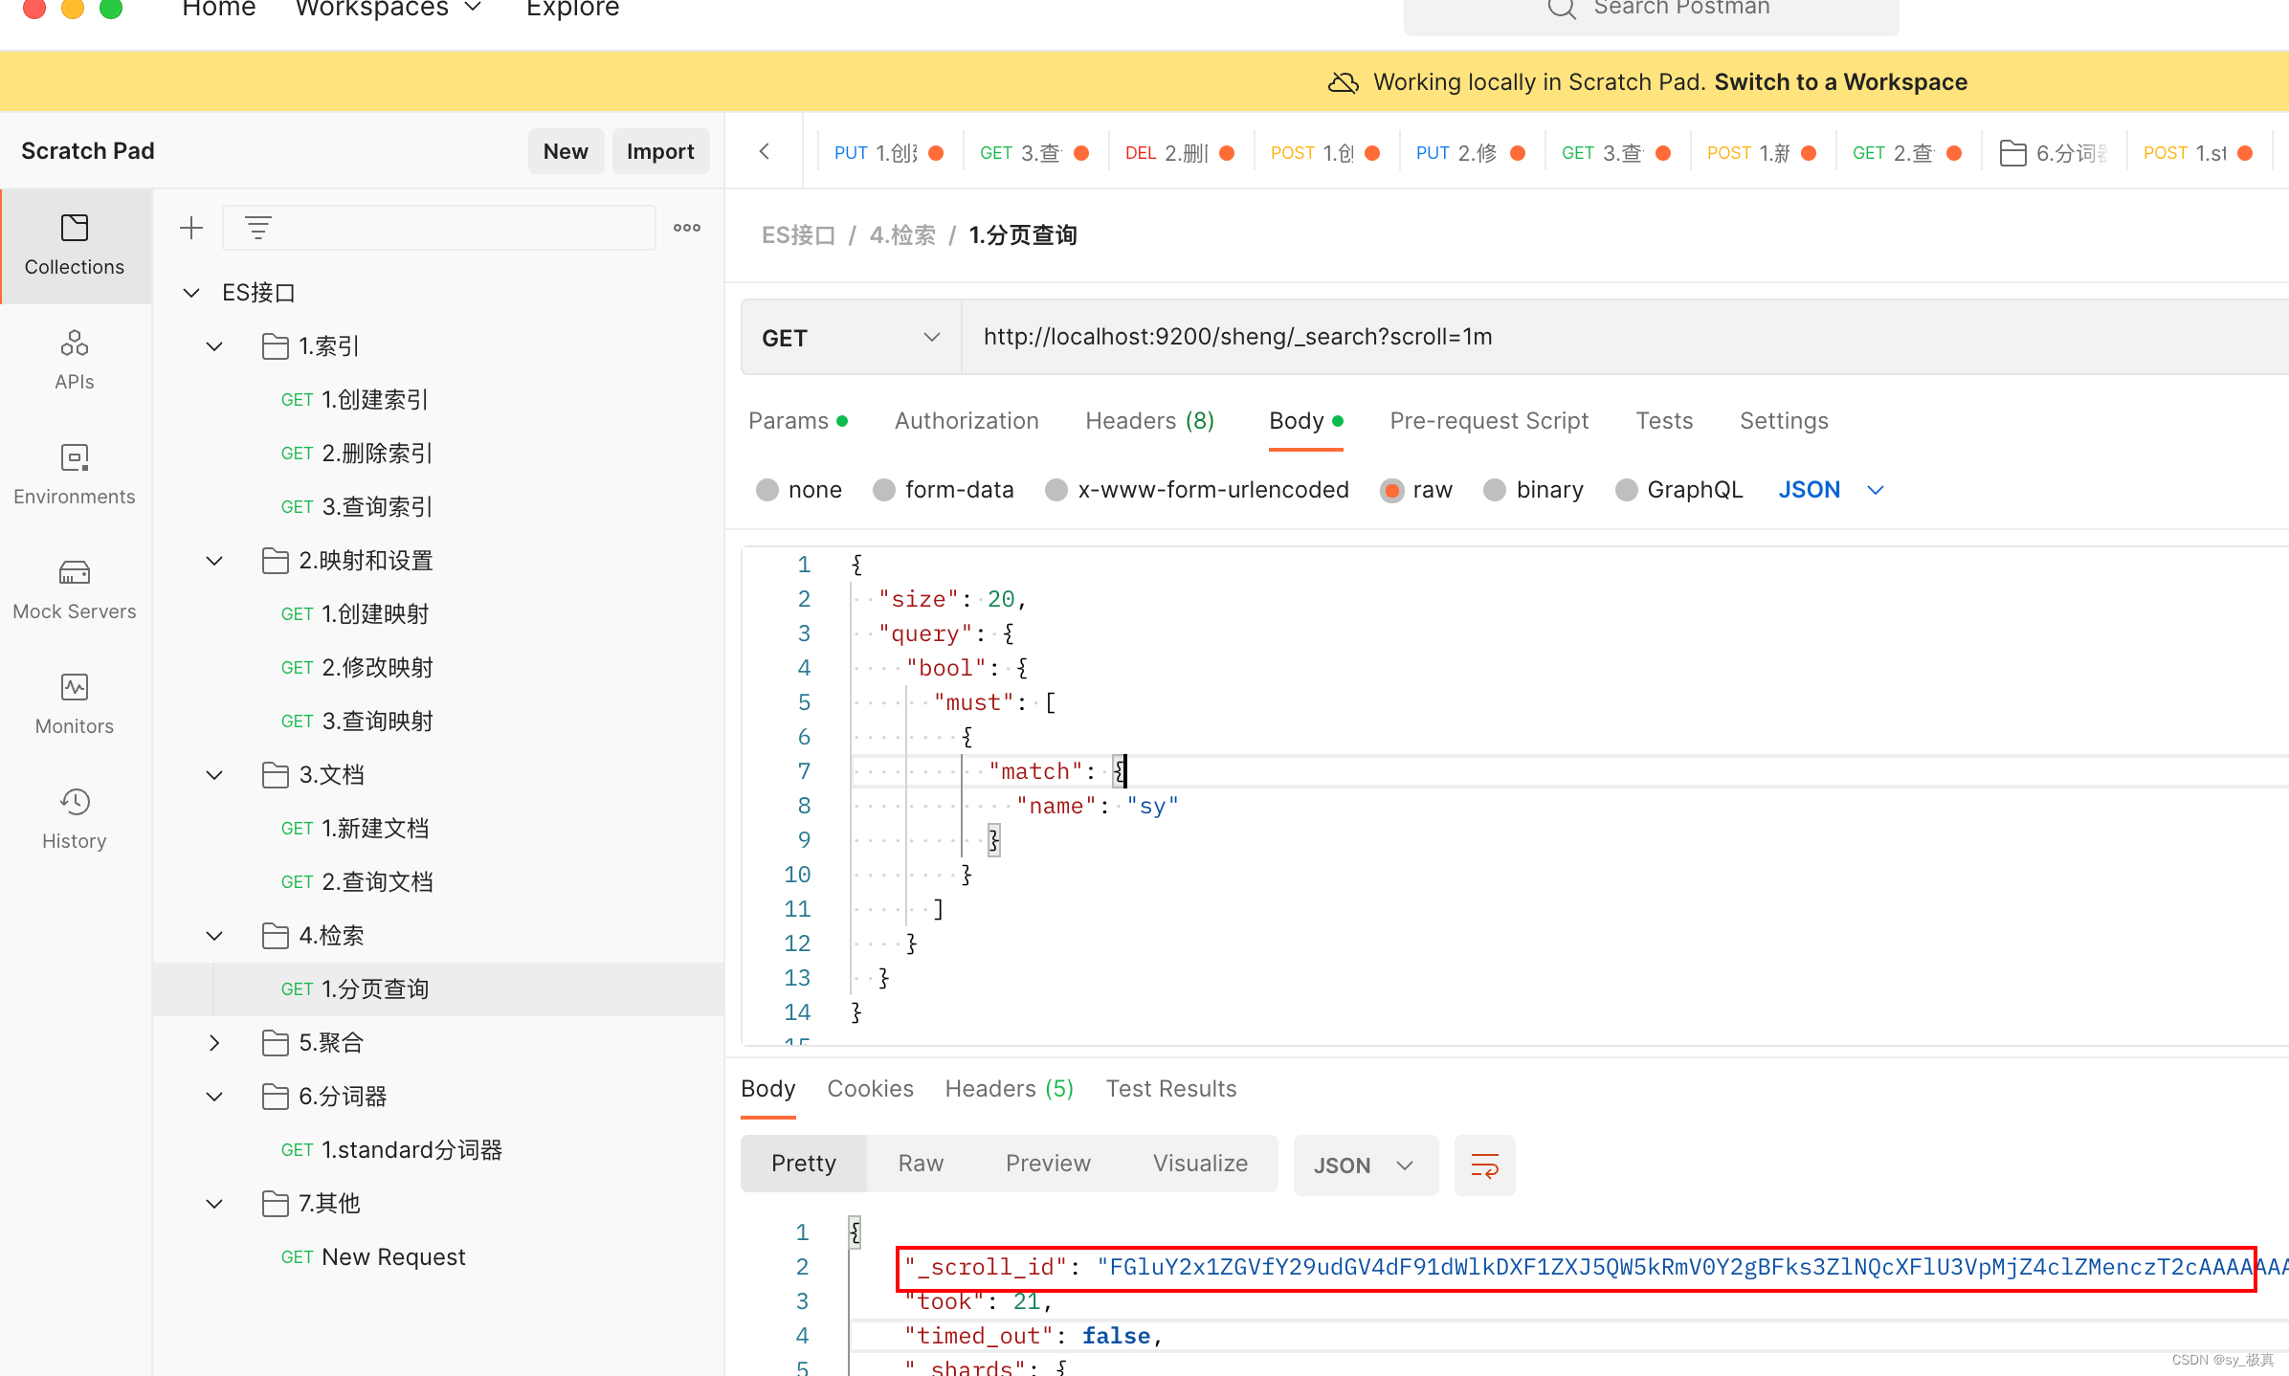The height and width of the screenshot is (1376, 2289).
Task: Click the 6.分词器 folder icon in the tree
Action: point(276,1097)
